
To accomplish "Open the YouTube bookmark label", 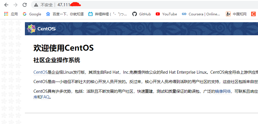I will 170,14.
